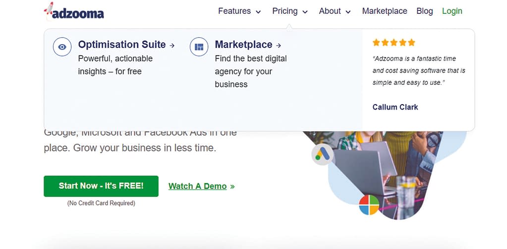Click the arrow beside Optimisation Suite heading
The height and width of the screenshot is (249, 507).
pyautogui.click(x=172, y=45)
